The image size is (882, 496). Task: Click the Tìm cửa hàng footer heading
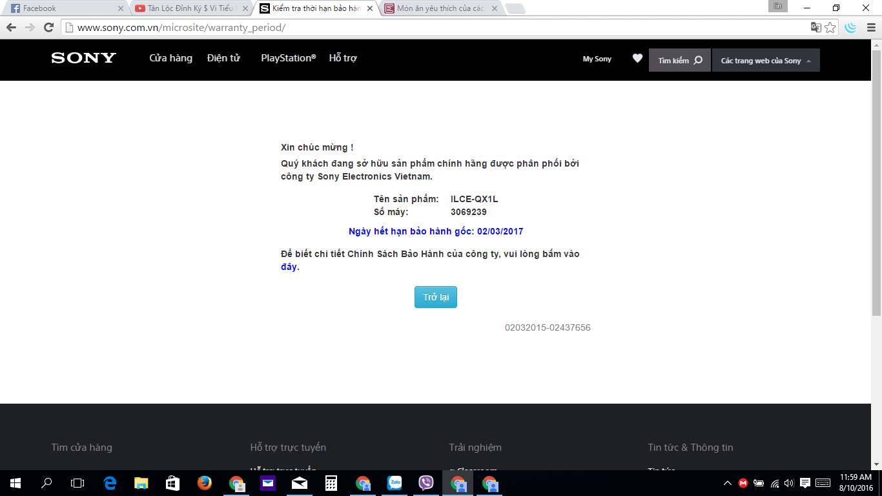click(82, 448)
